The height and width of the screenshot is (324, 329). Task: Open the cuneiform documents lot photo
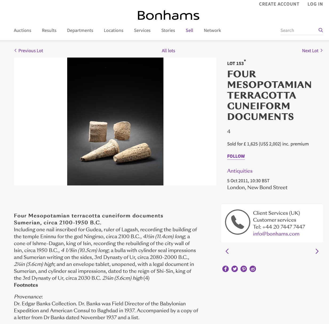[x=115, y=122]
